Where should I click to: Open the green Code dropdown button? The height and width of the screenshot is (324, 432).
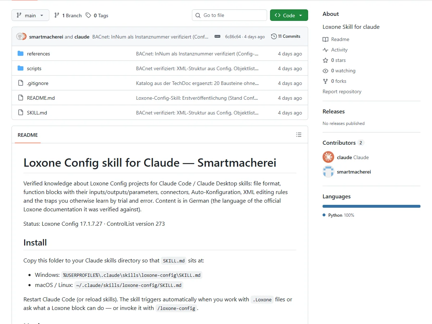coord(289,15)
